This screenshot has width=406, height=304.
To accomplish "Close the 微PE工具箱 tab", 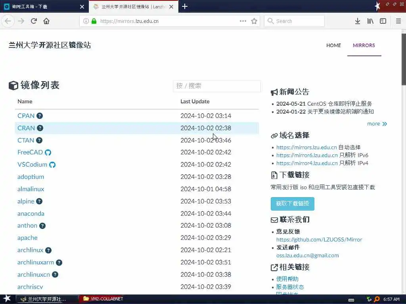I will coord(82,7).
